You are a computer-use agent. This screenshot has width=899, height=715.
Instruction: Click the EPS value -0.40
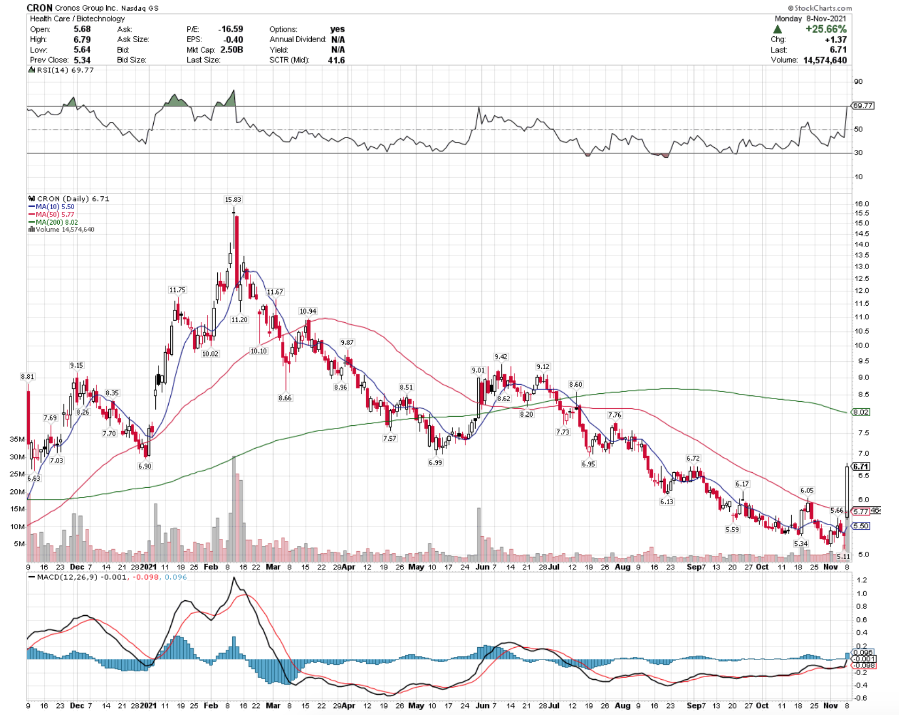(x=233, y=39)
